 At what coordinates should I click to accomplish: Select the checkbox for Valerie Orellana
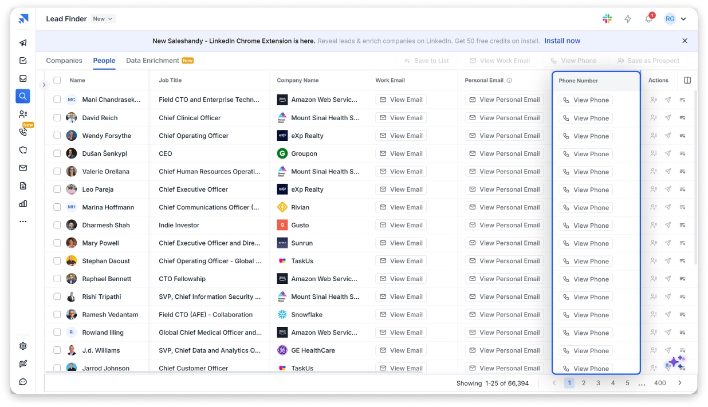(57, 171)
